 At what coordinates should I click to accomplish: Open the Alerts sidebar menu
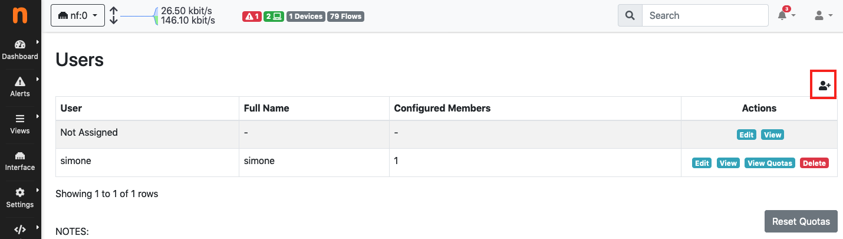point(20,87)
